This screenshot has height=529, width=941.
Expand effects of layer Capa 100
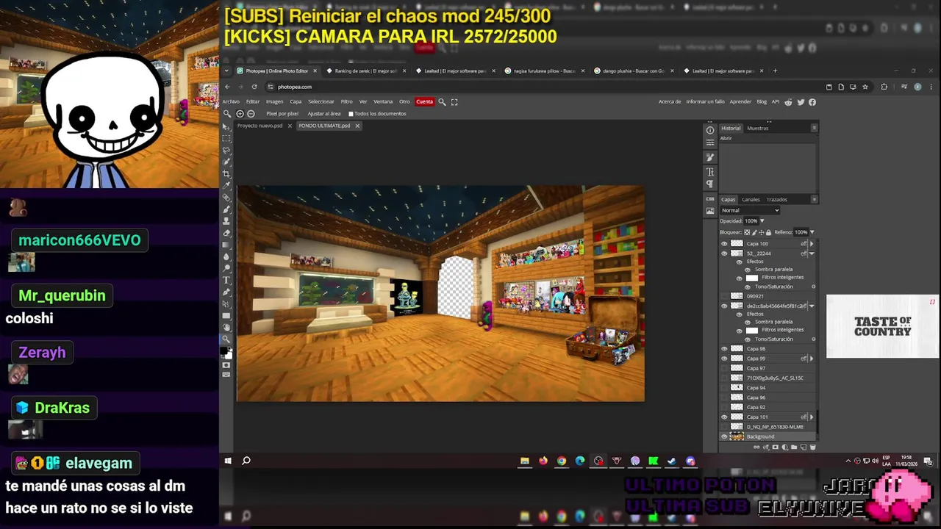[812, 243]
